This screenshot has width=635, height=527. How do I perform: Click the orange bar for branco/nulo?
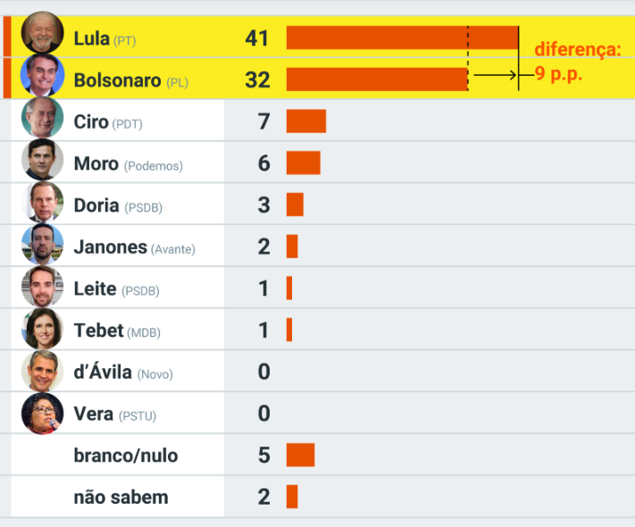tap(300, 456)
